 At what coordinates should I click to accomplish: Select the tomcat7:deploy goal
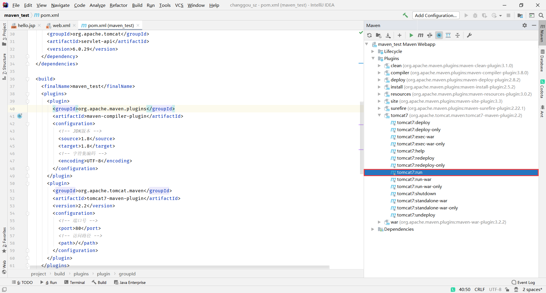coord(413,122)
